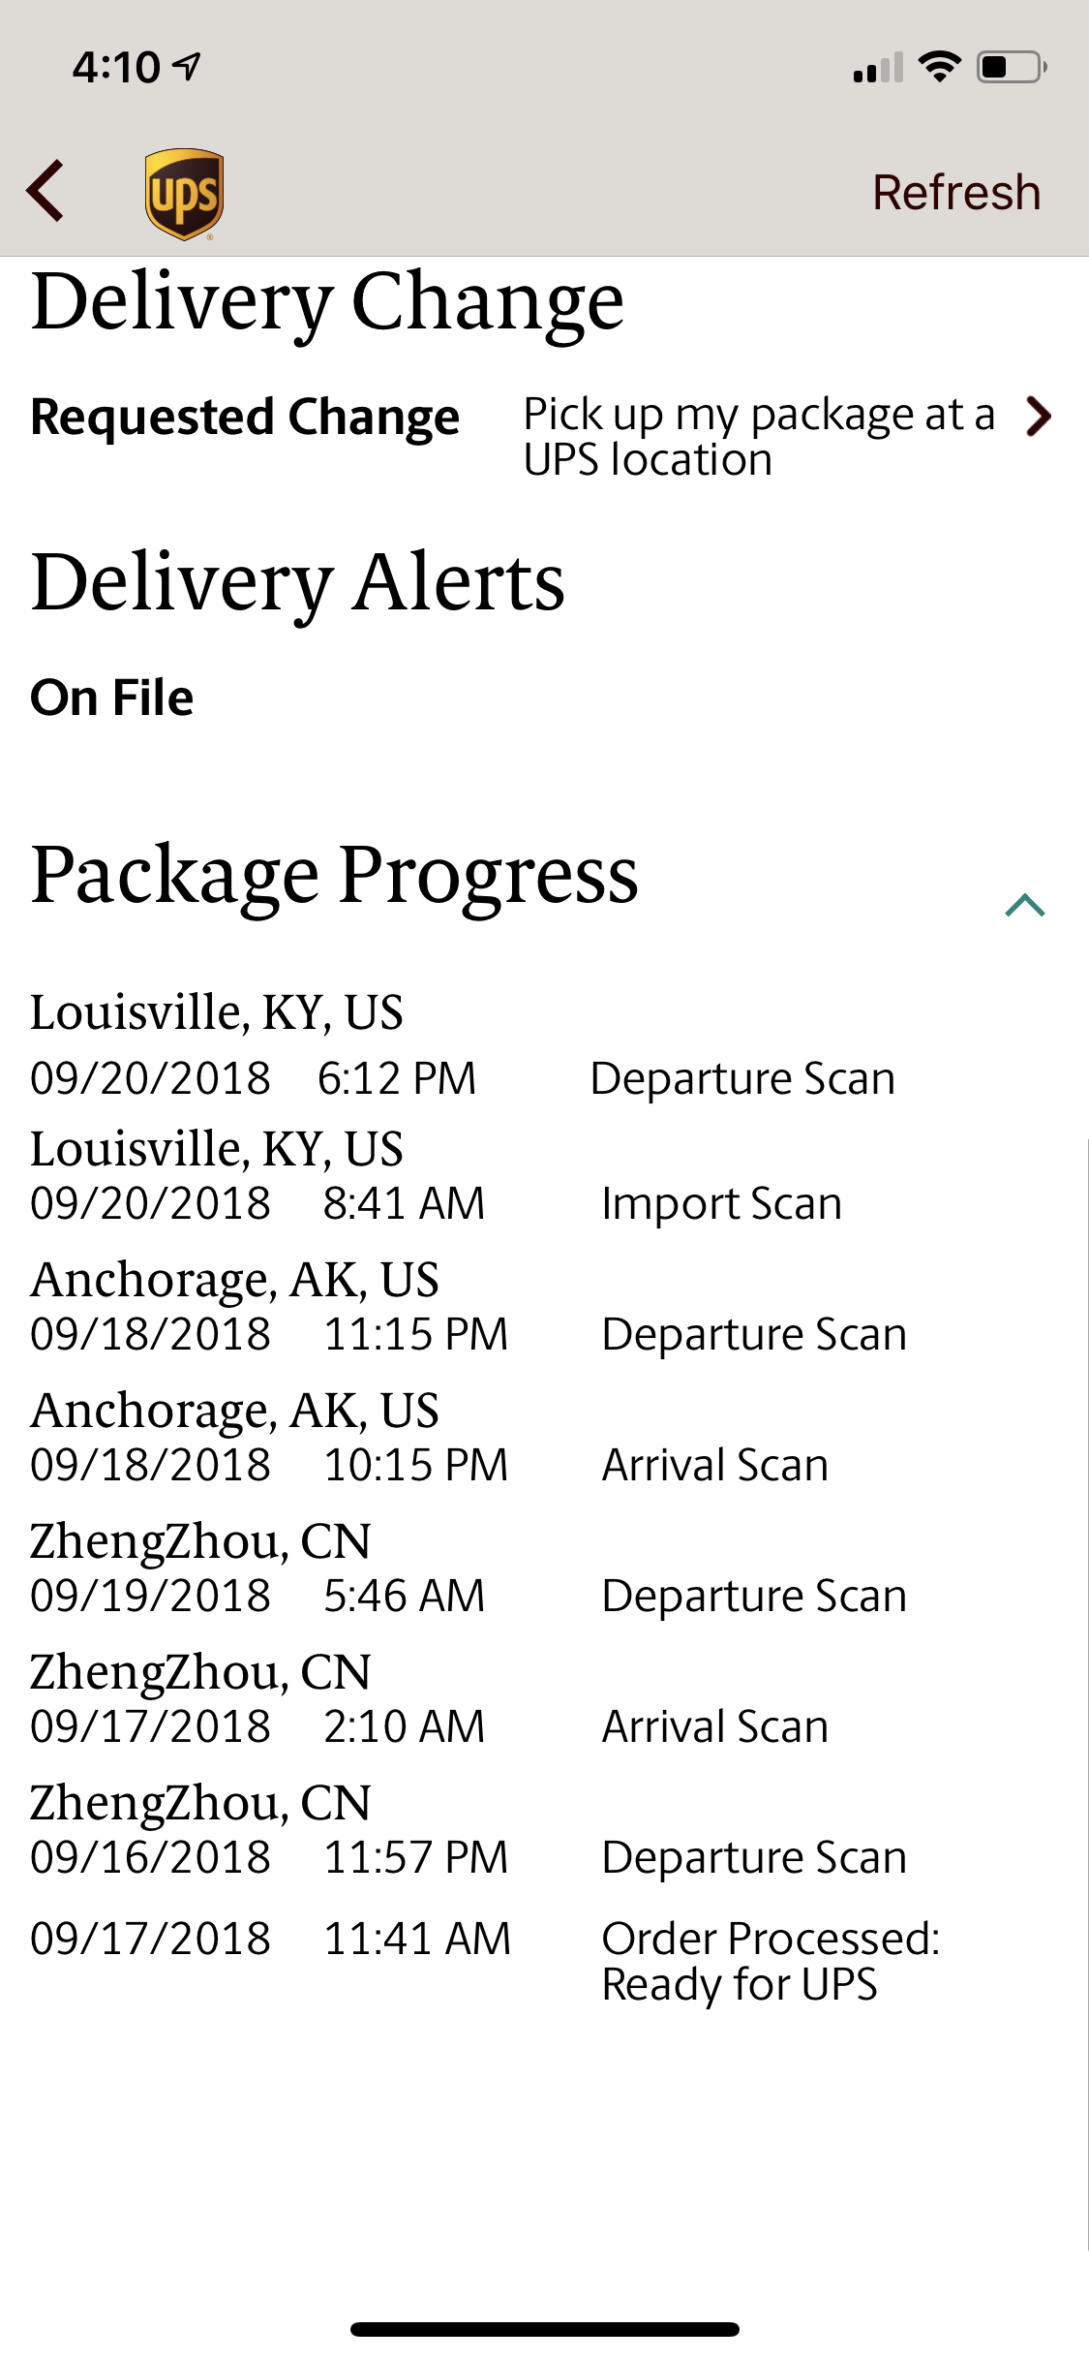Select Louisville 6:12 PM Departure Scan entry
Screen dimensions: 1089x2360
pyautogui.click(x=544, y=1045)
